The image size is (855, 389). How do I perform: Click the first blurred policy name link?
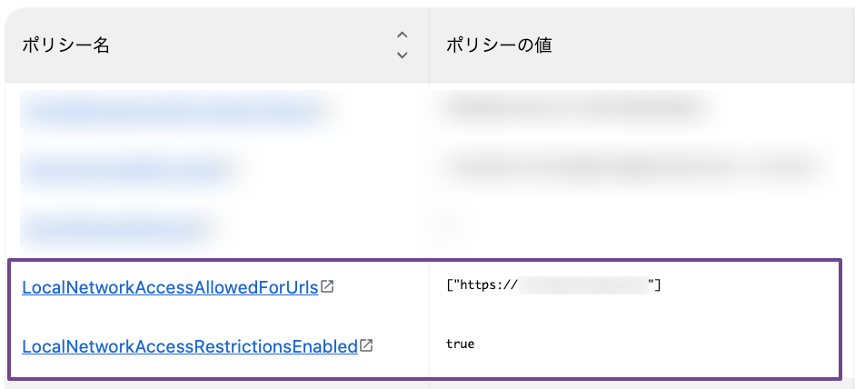(x=172, y=111)
